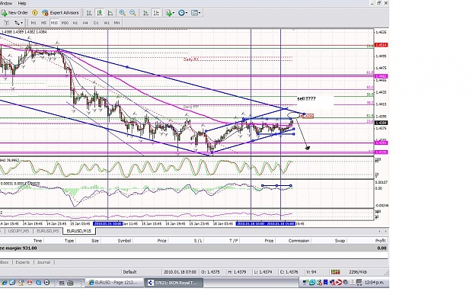
Task: Click the New Order button
Action: click(14, 13)
